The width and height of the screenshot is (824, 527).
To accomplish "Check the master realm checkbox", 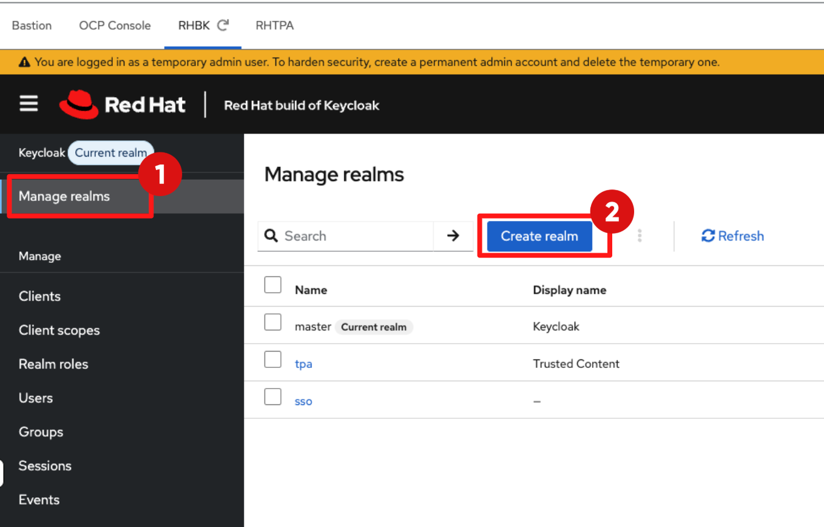I will point(273,322).
